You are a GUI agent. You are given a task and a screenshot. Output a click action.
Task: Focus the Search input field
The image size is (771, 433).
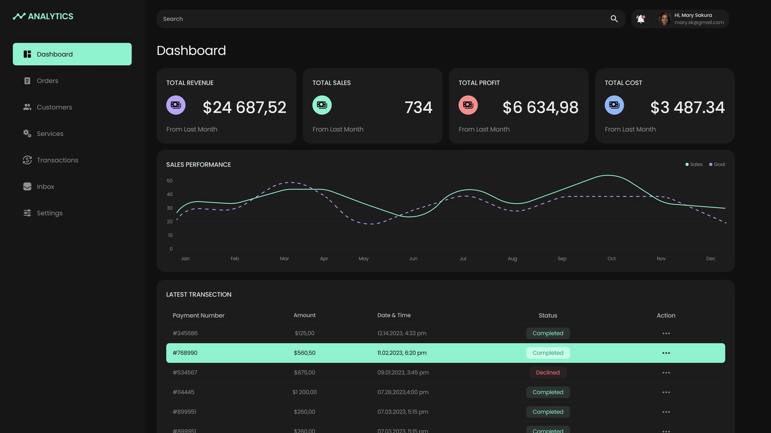pos(381,19)
